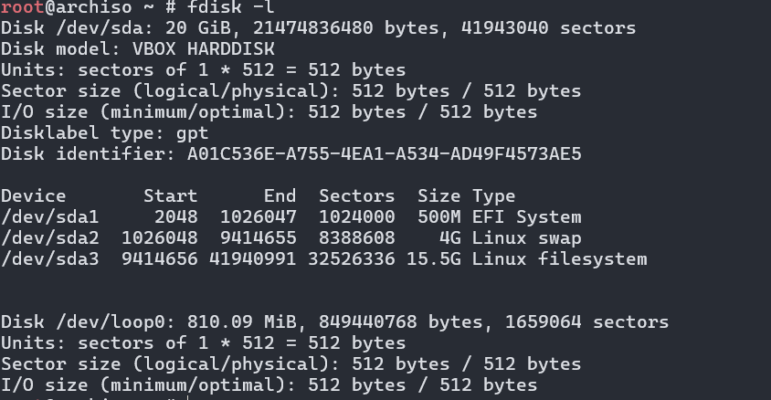This screenshot has height=400, width=771.
Task: Click the 15.5G size value
Action: click(434, 259)
